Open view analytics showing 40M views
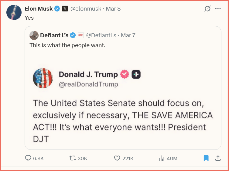 pos(162,158)
